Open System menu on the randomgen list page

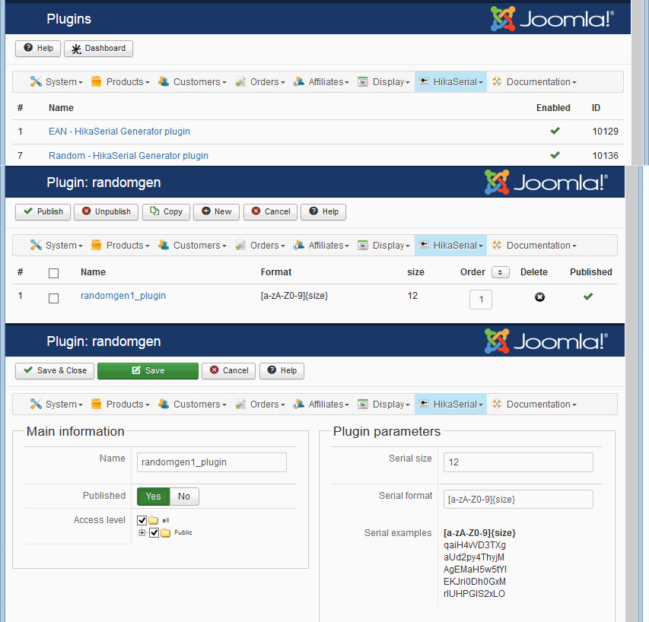tap(56, 246)
